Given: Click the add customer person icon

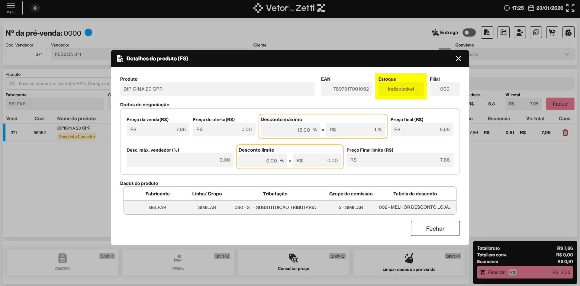Looking at the screenshot, I should (520, 32).
